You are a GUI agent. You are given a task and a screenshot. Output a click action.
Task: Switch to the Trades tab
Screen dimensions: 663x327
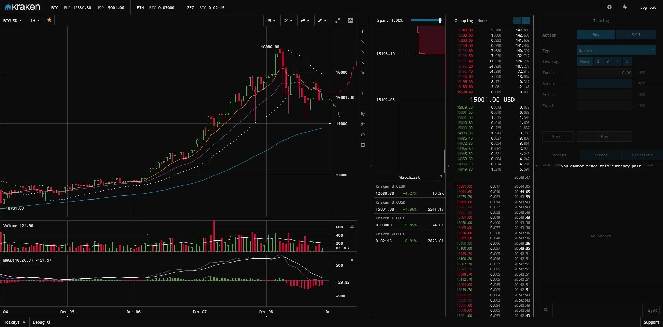click(x=601, y=155)
